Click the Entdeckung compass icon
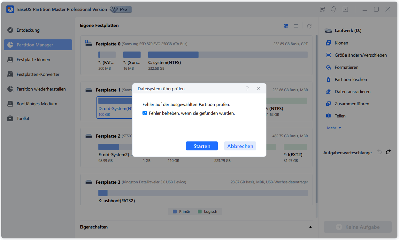Viewport: 399px width, 240px height. point(10,30)
